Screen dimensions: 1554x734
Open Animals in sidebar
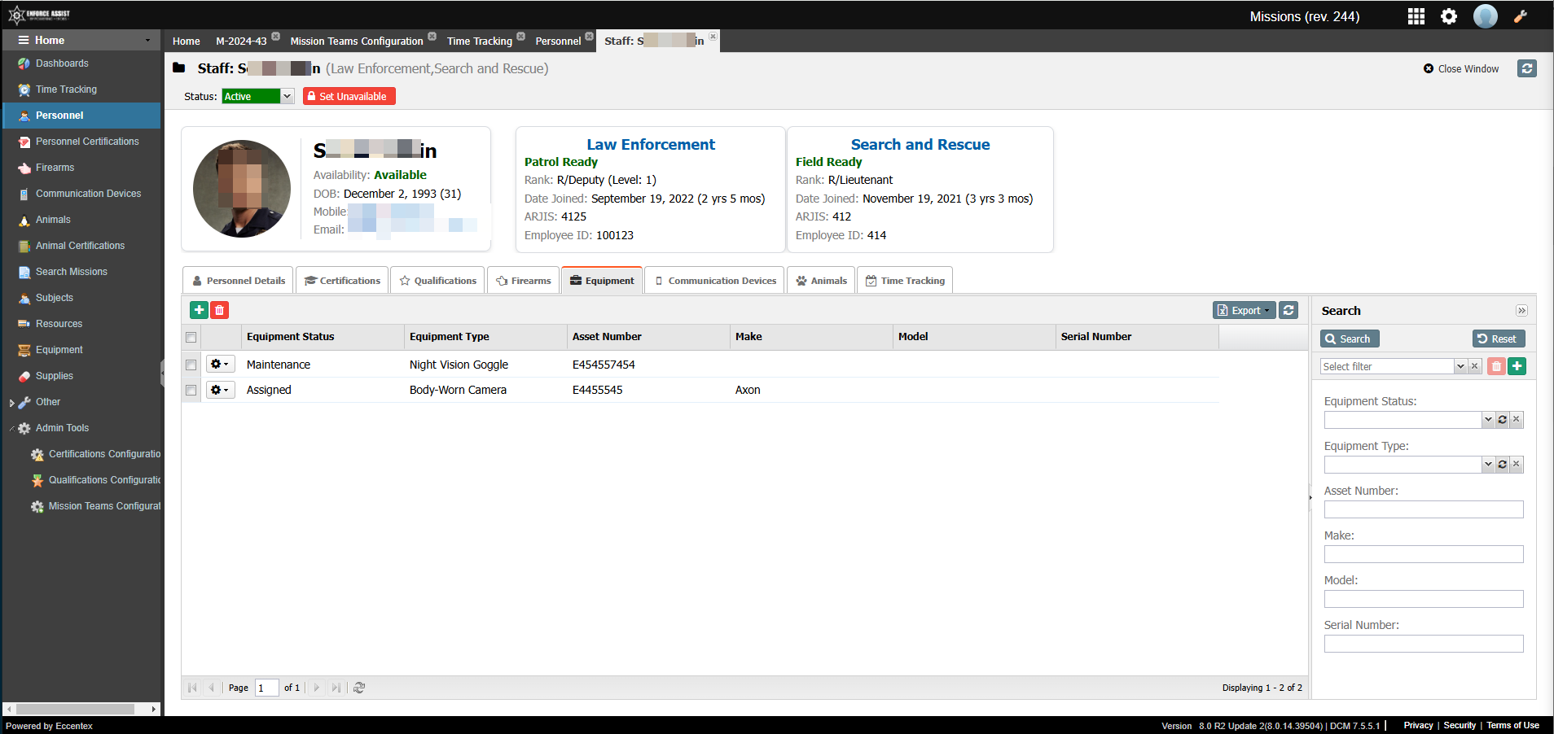coord(53,220)
